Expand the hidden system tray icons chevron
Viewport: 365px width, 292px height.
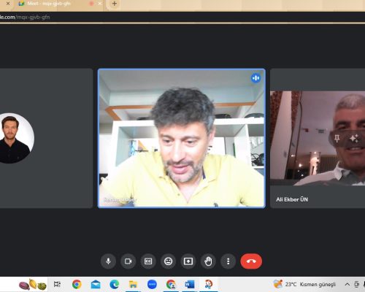tap(347, 284)
